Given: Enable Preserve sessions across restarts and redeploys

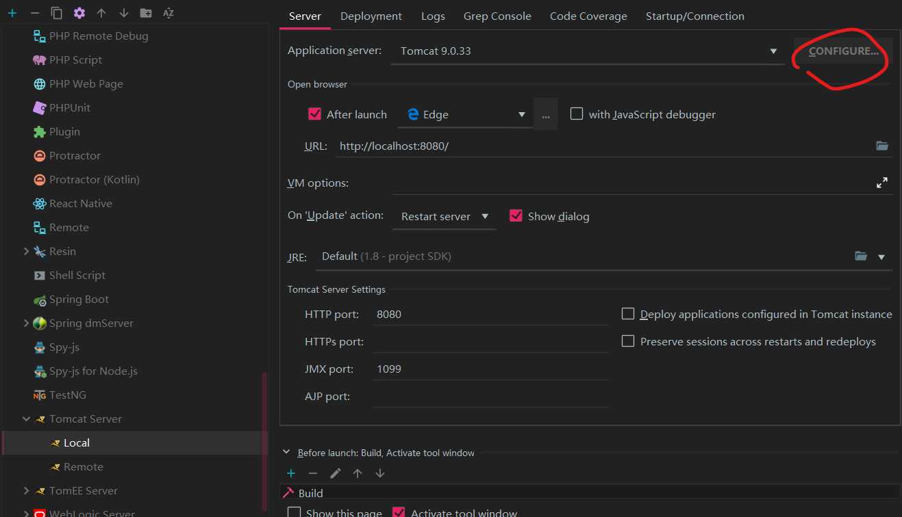Looking at the screenshot, I should (628, 341).
